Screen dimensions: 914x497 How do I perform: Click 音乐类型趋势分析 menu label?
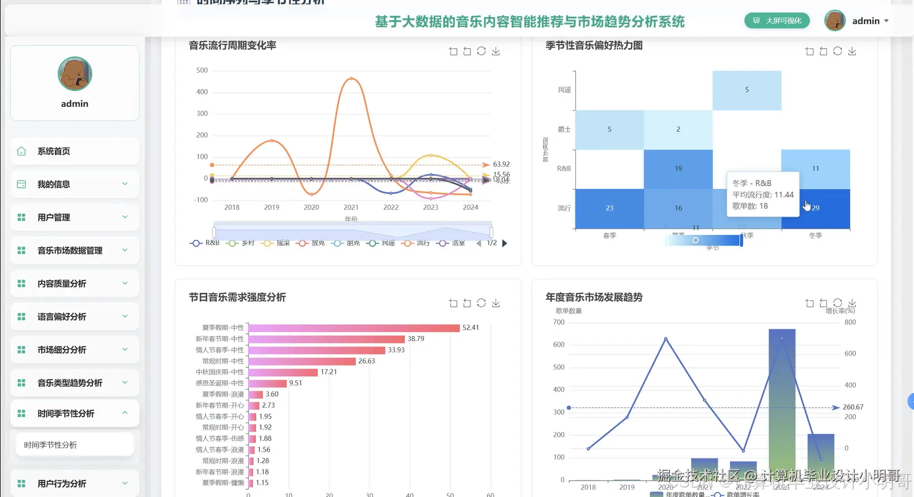(70, 383)
